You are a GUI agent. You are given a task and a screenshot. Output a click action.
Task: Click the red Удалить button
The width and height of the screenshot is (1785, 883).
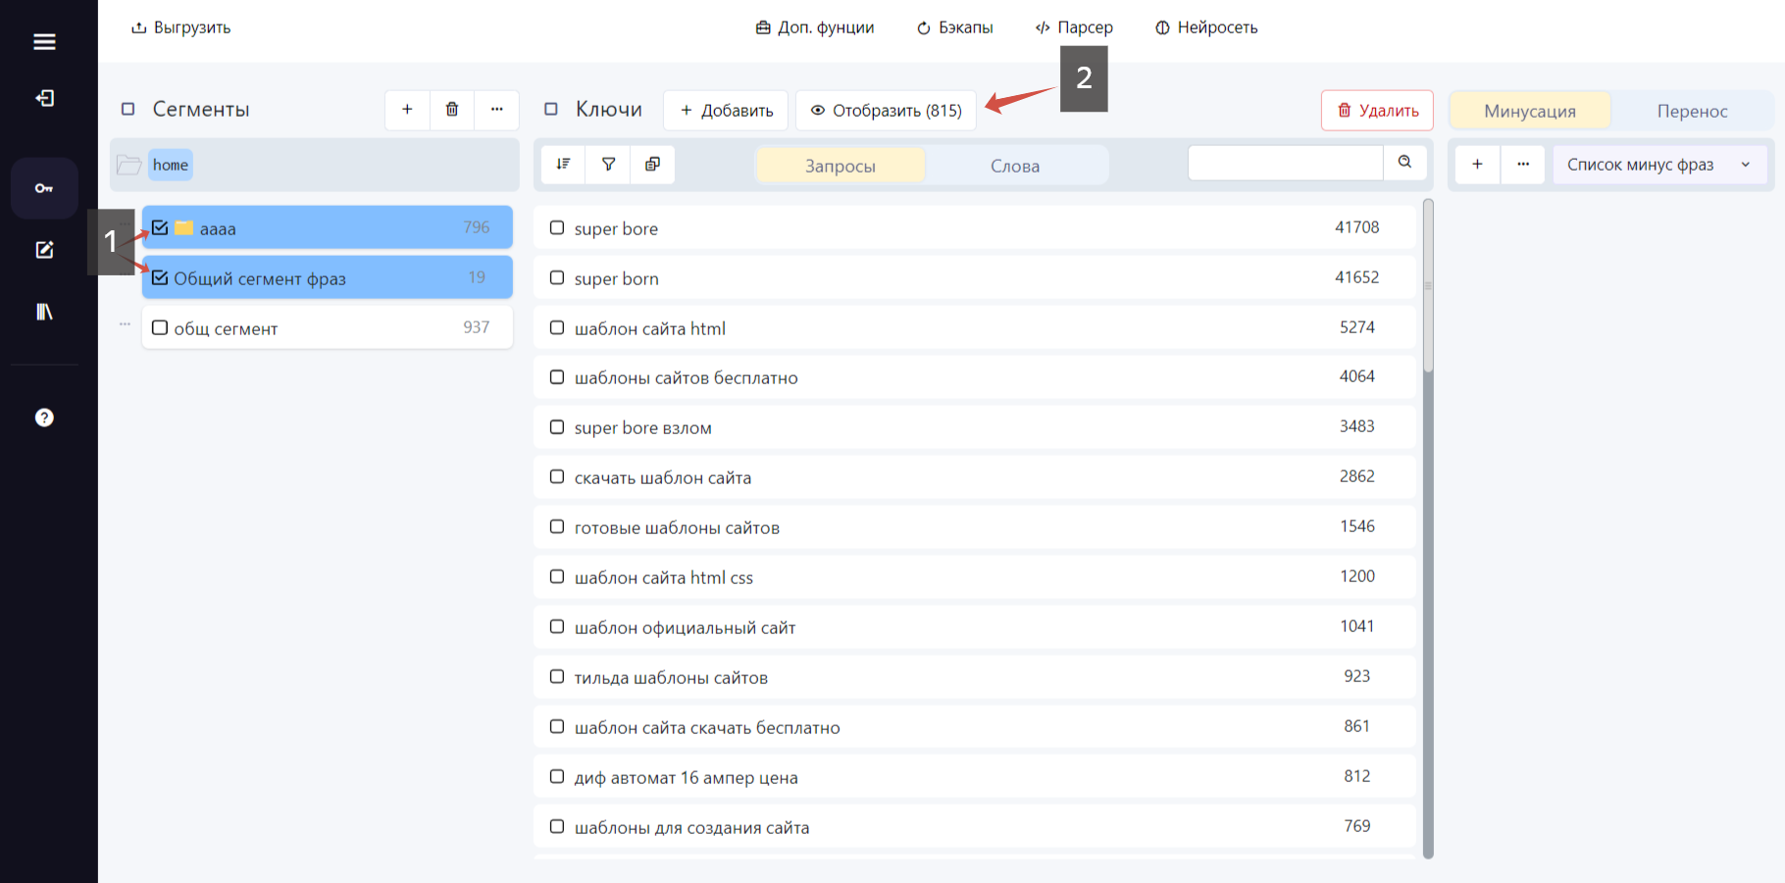(1377, 110)
